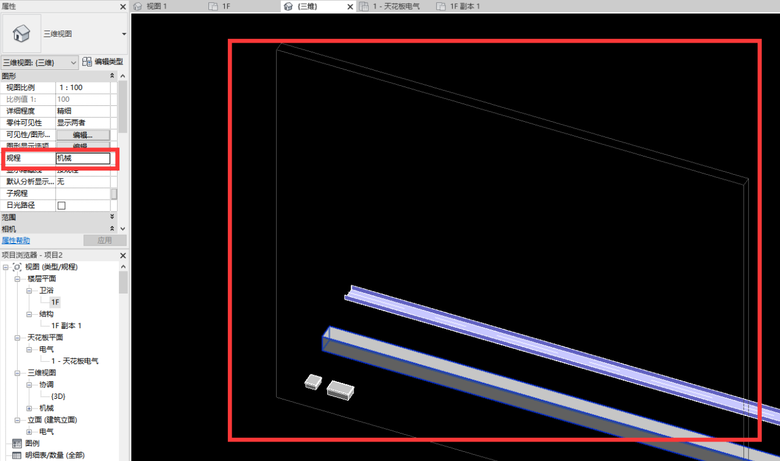Click the 默认分析显示 value 无

(83, 181)
